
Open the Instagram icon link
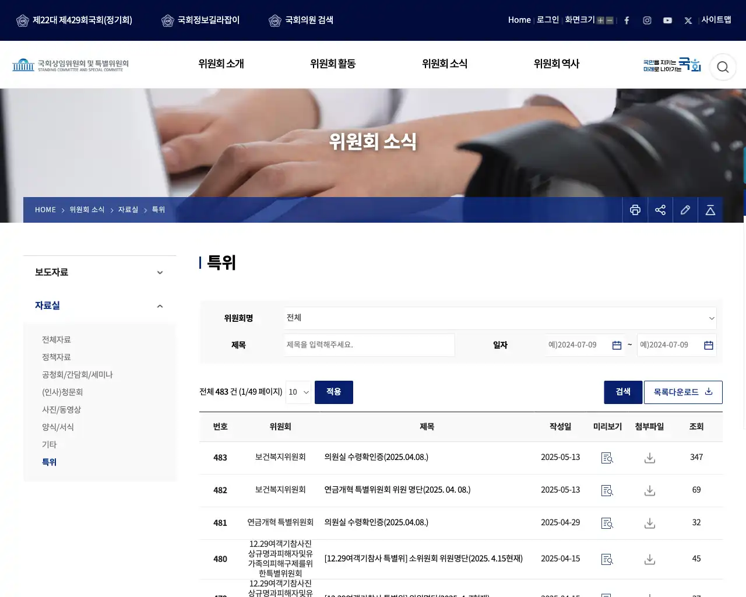647,20
